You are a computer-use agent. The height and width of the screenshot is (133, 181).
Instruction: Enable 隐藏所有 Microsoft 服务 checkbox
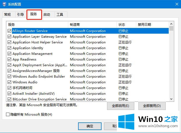pos(8,115)
